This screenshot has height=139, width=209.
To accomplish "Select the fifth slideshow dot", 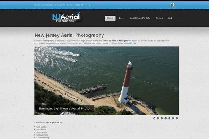I will tap(169, 118).
